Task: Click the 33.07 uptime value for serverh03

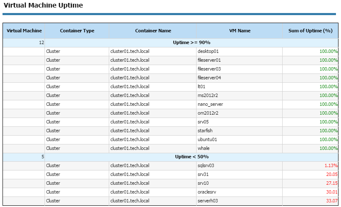Action: (332, 201)
